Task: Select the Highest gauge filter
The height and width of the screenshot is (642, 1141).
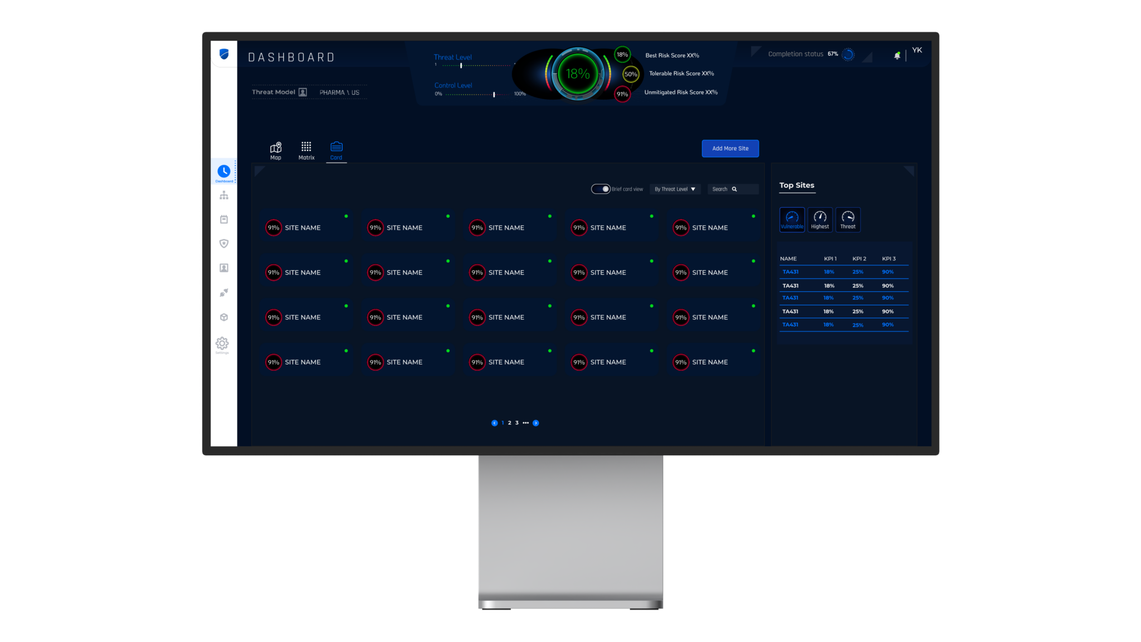Action: (820, 219)
